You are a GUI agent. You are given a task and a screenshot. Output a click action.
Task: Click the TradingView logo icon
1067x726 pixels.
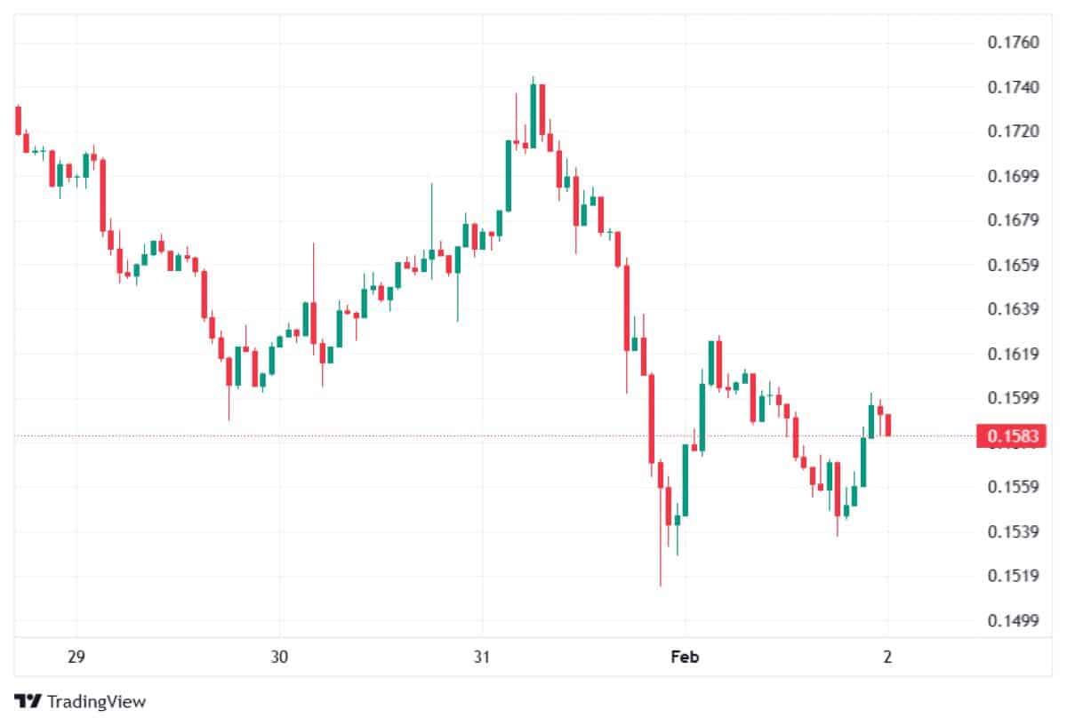tap(28, 701)
